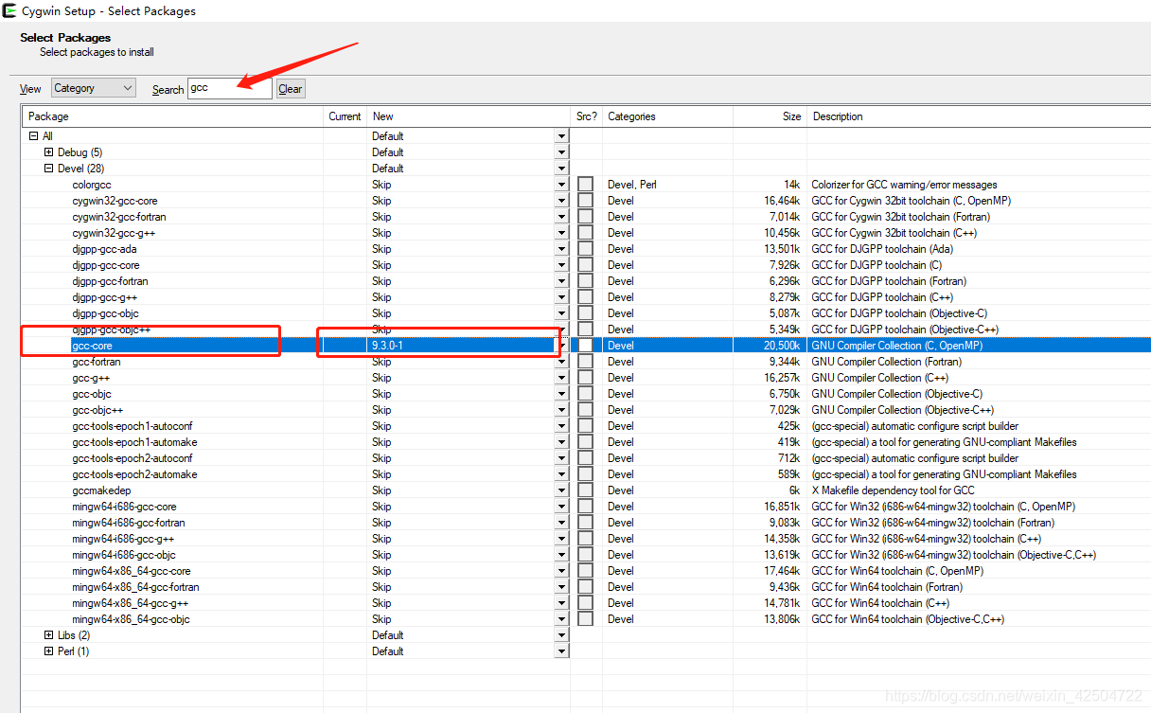The height and width of the screenshot is (713, 1151).
Task: Sort by the Package column header
Action: click(172, 116)
